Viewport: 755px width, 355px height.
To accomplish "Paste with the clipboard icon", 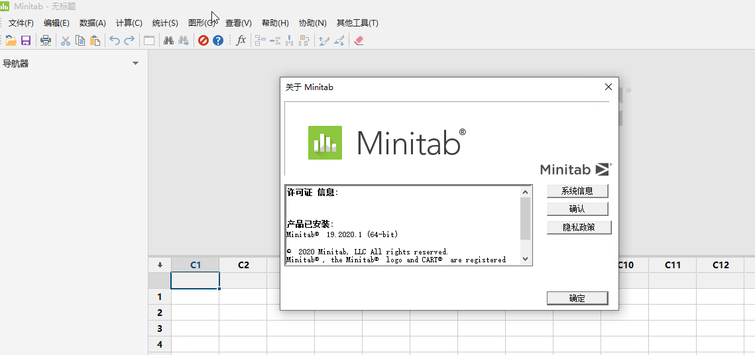I will pyautogui.click(x=95, y=40).
